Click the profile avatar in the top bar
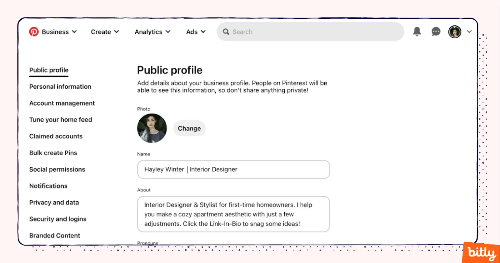The image size is (500, 263). [455, 32]
